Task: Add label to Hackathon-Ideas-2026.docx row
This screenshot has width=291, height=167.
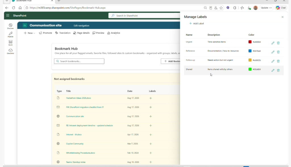Action: [151, 98]
